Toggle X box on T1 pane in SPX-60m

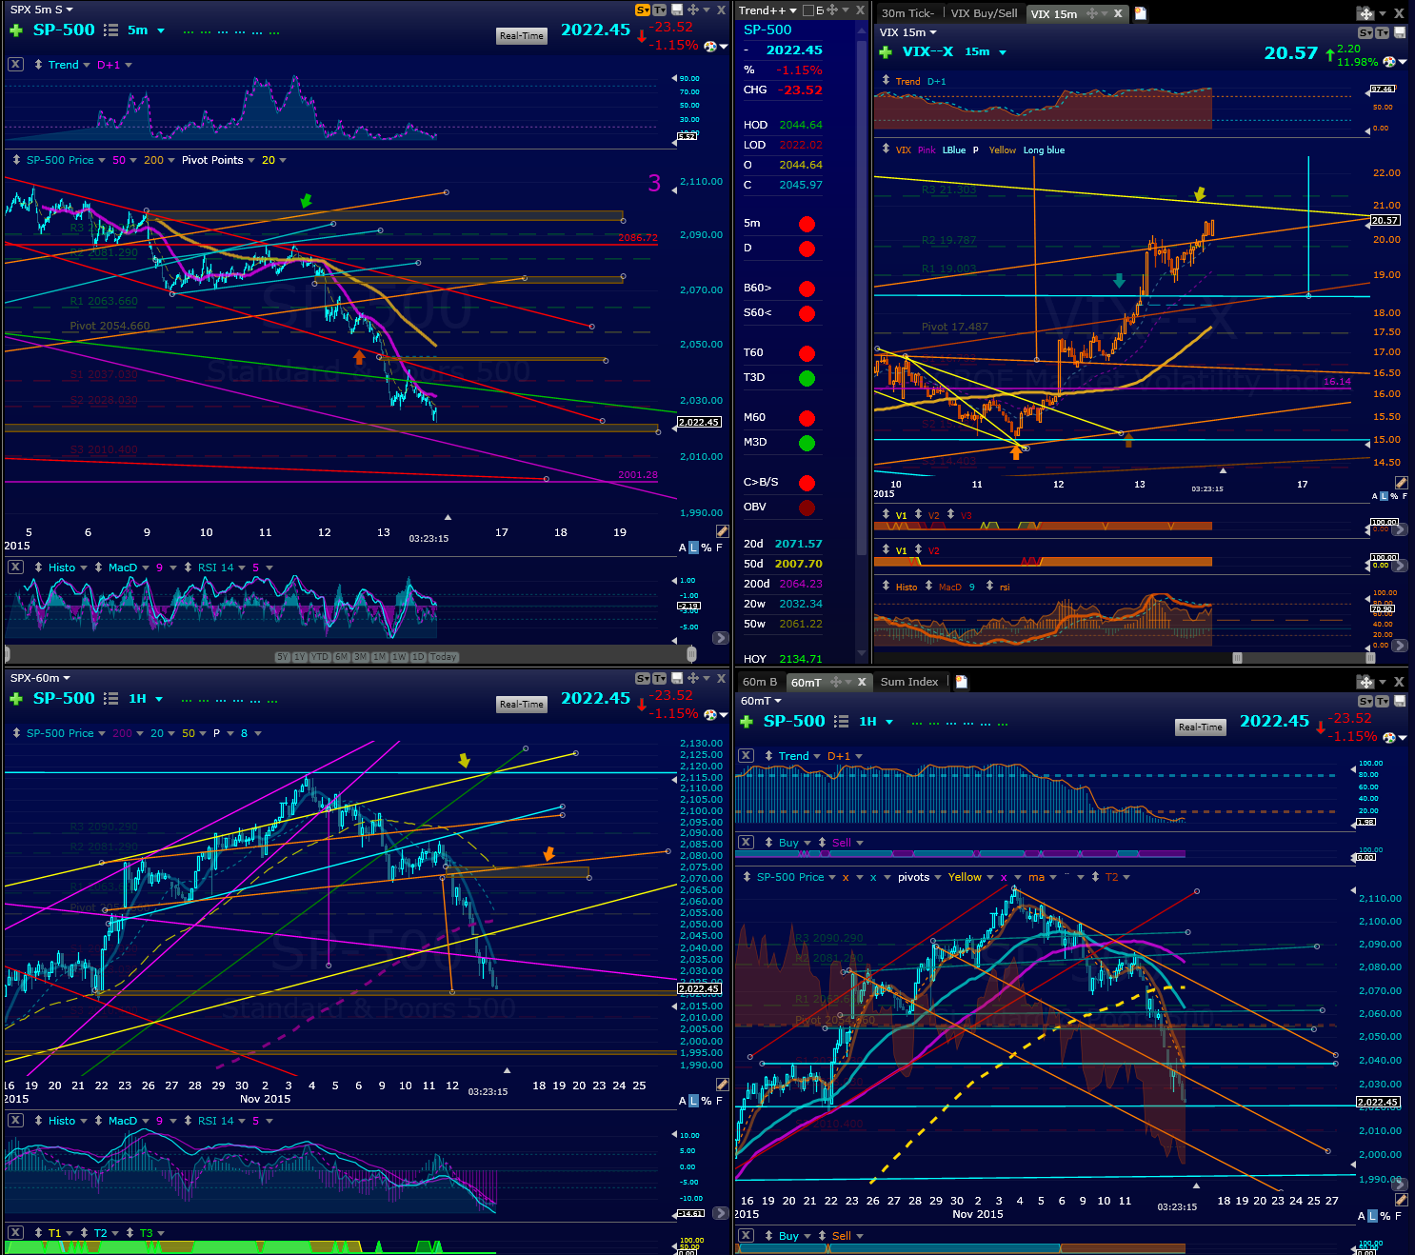pyautogui.click(x=15, y=1232)
